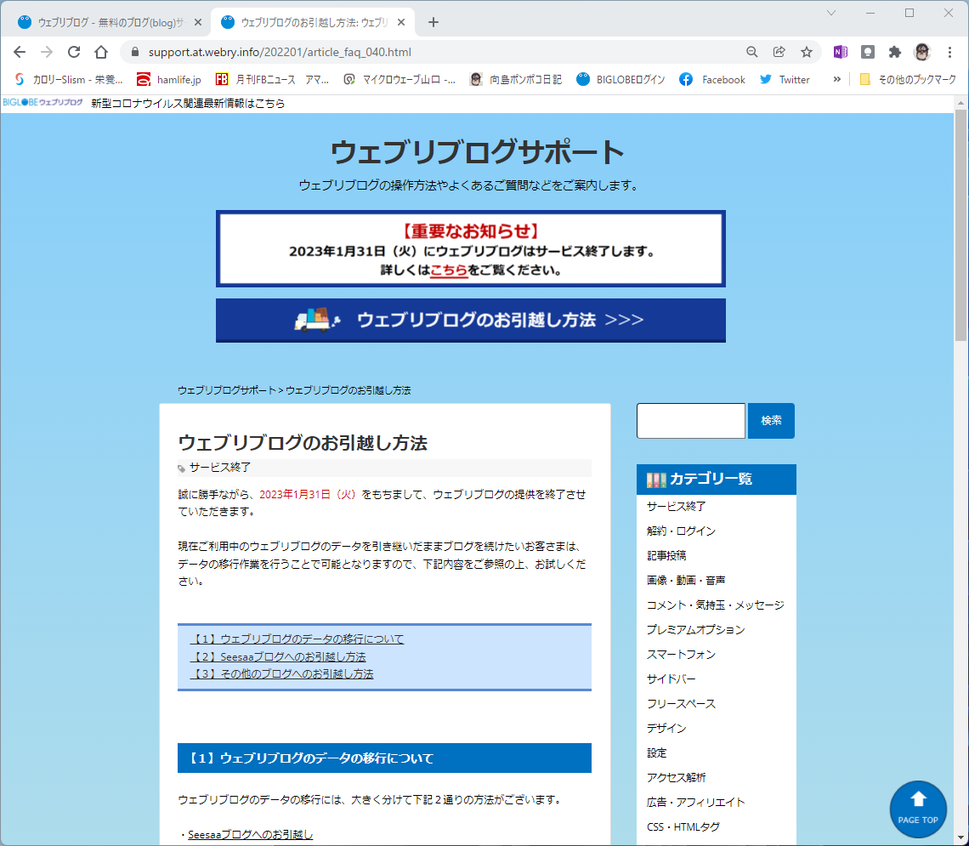Viewport: 969px width, 846px height.
Task: Share this page using the share icon
Action: pyautogui.click(x=779, y=52)
